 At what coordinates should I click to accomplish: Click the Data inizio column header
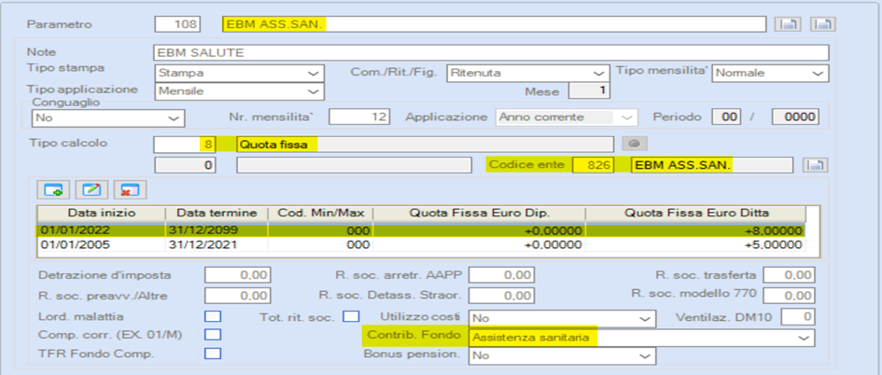click(x=102, y=214)
